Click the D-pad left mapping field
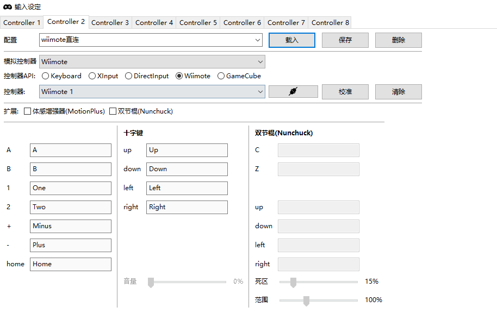The image size is (497, 313). point(187,188)
